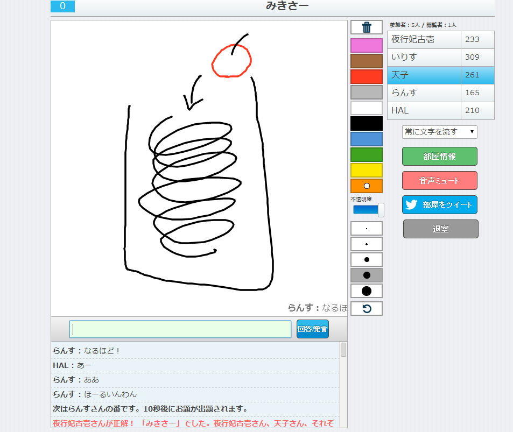Click the trash can clear canvas icon
The height and width of the screenshot is (432, 513).
(x=367, y=27)
